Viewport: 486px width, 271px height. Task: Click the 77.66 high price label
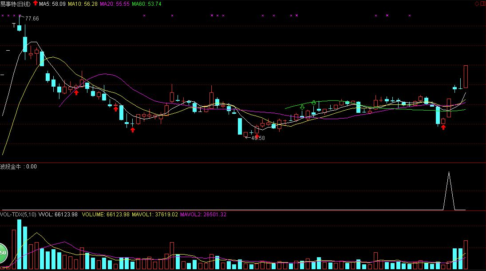coord(32,19)
